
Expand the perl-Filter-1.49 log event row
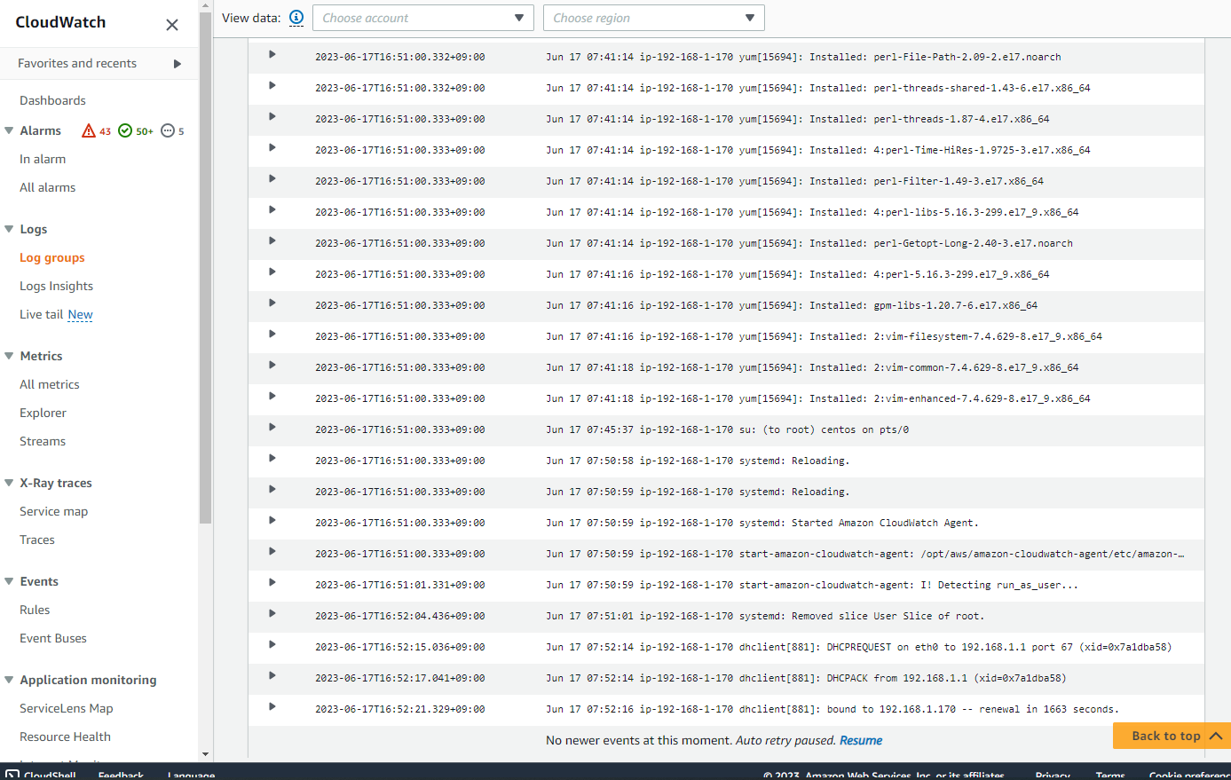(272, 179)
